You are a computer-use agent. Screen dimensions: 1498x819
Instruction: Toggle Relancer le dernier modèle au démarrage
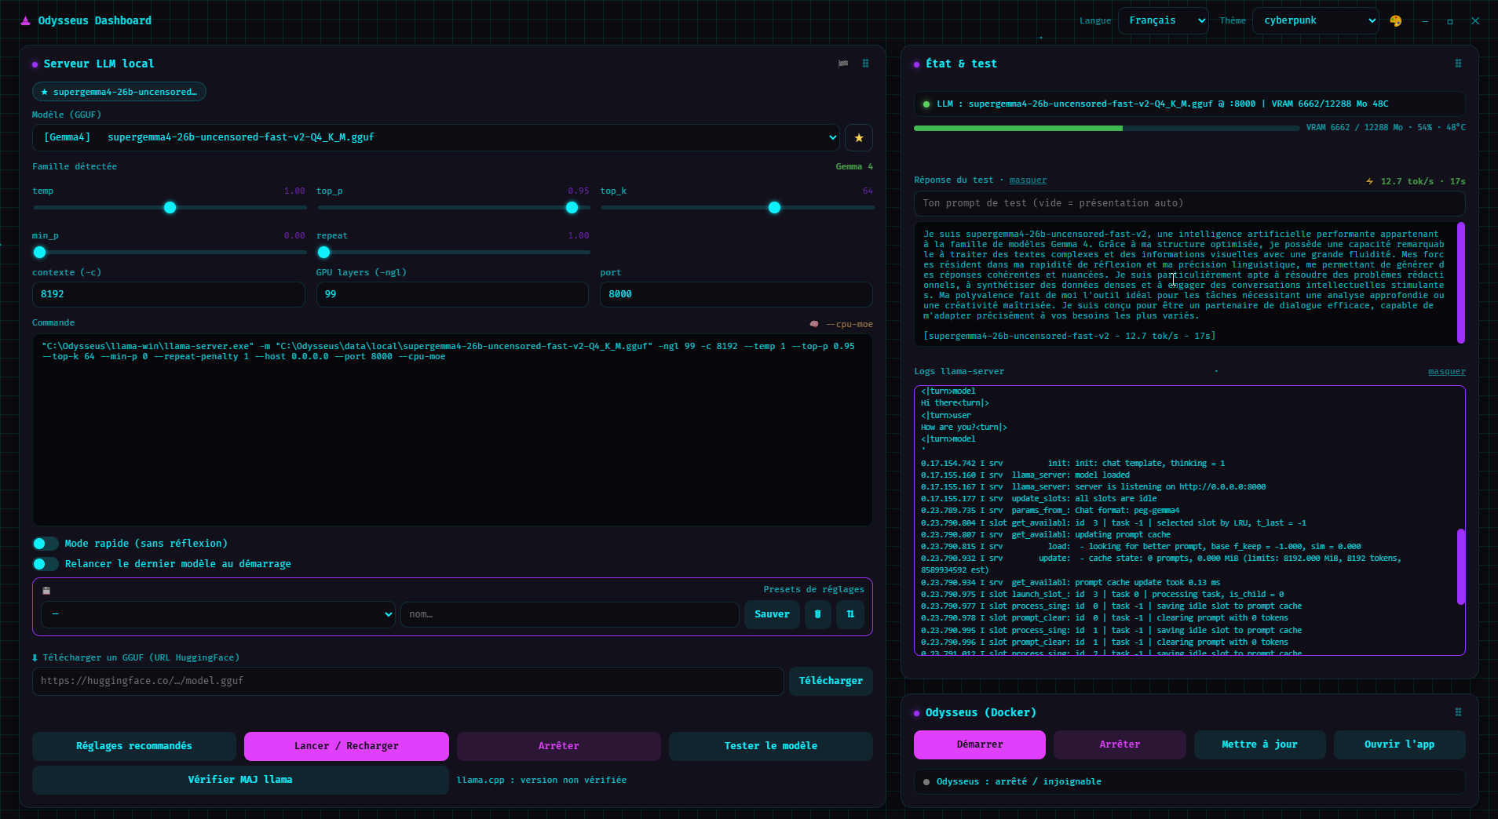pyautogui.click(x=46, y=564)
